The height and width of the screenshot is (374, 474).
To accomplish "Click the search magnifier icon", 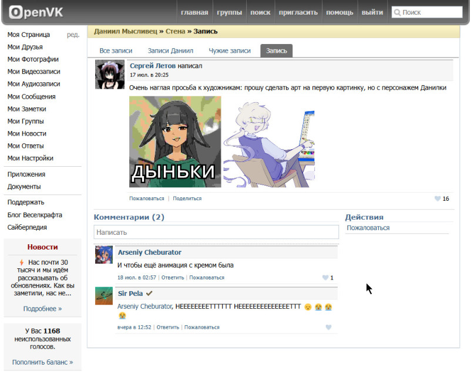I will [397, 12].
